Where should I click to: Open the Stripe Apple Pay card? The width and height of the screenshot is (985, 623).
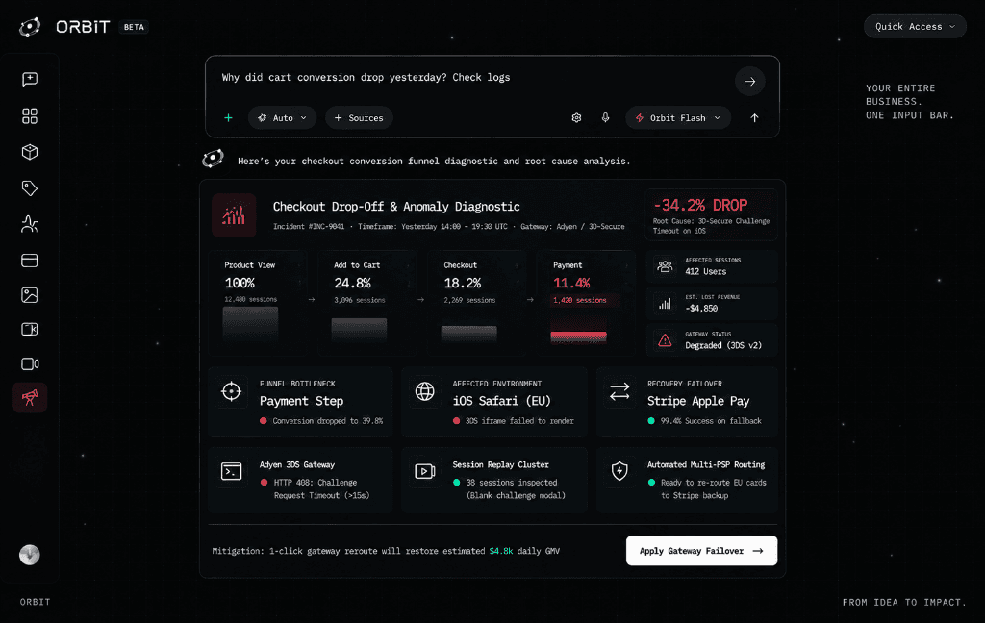pyautogui.click(x=687, y=402)
